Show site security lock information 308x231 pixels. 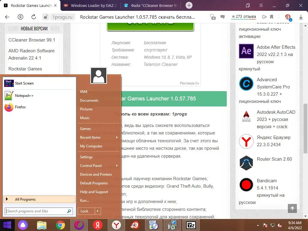click(x=46, y=17)
